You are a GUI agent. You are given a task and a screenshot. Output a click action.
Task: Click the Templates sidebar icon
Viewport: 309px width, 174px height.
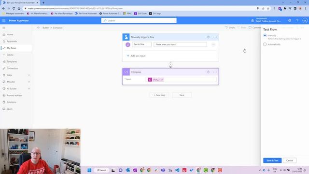(4, 61)
